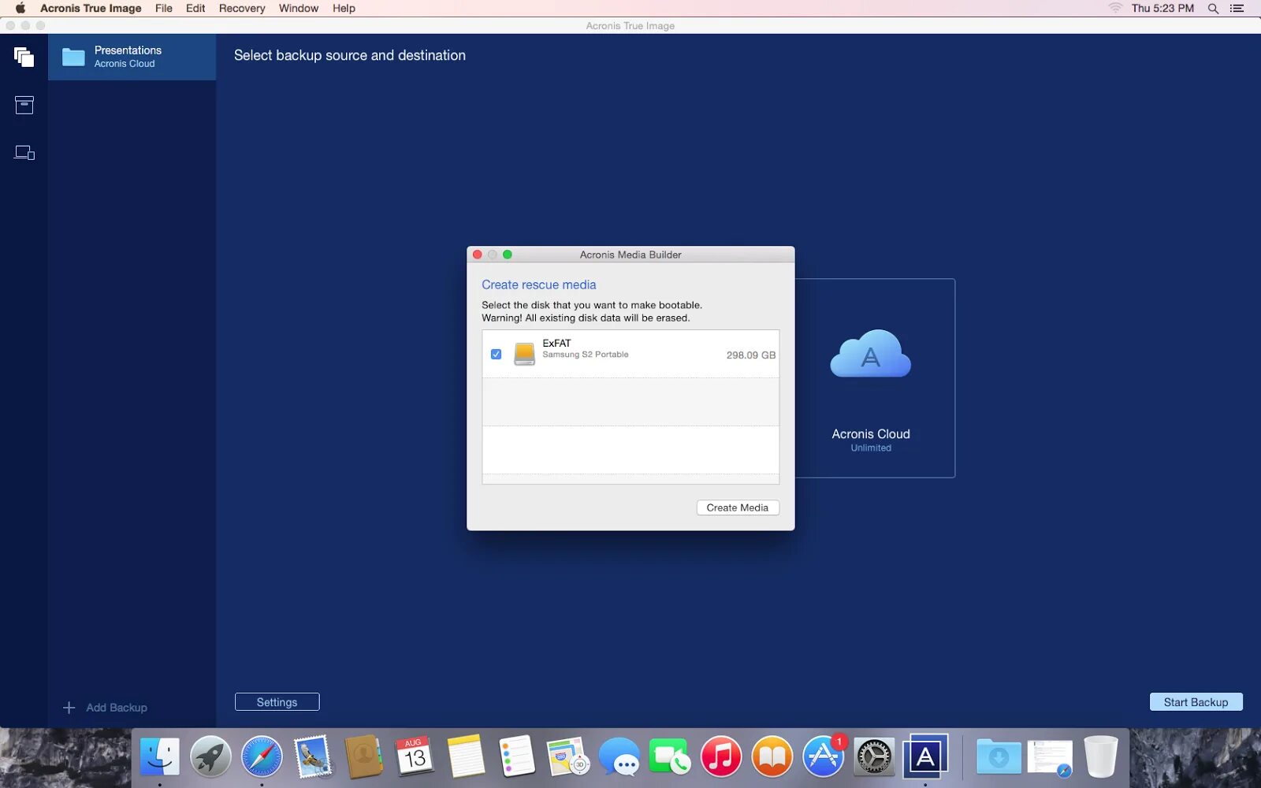Open Mail from the Dock
1261x788 pixels.
pos(313,757)
